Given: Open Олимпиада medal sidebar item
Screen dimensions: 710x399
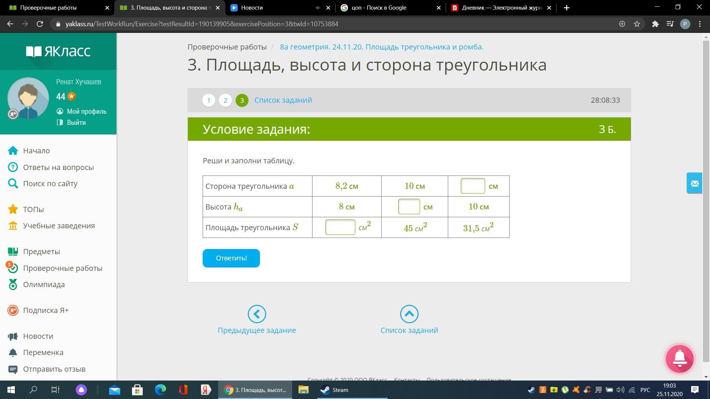Looking at the screenshot, I should 44,284.
